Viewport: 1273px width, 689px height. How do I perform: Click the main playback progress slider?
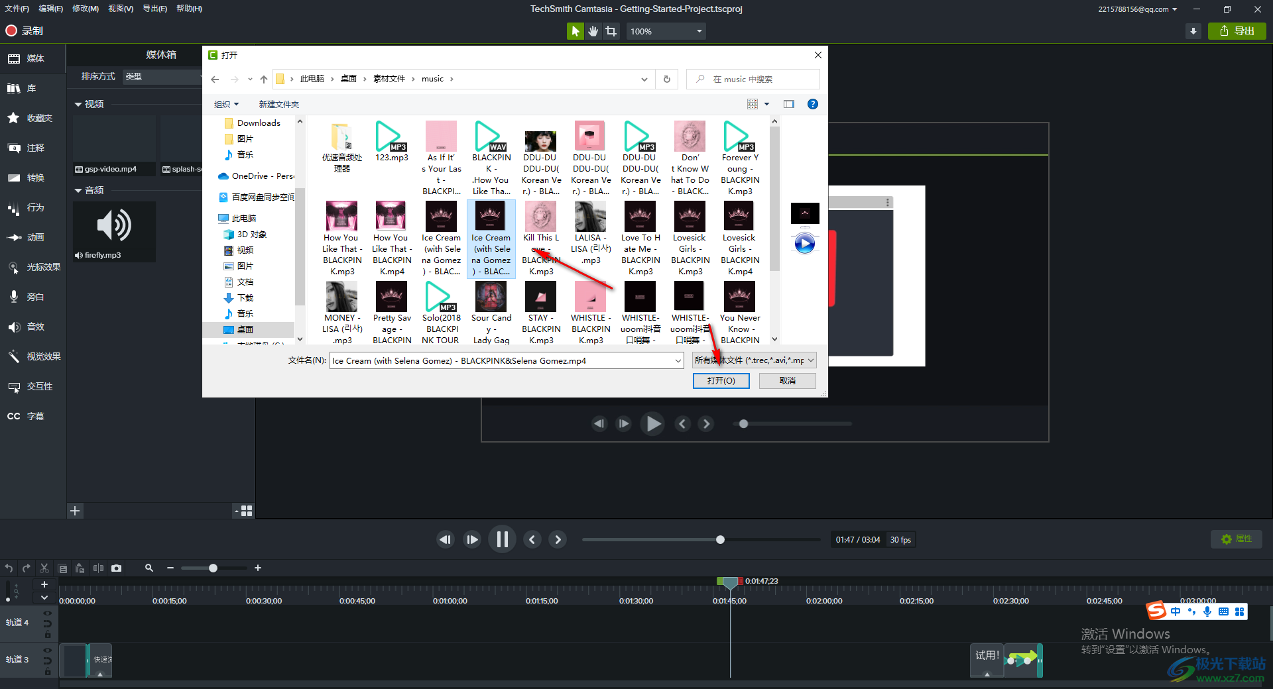click(701, 540)
